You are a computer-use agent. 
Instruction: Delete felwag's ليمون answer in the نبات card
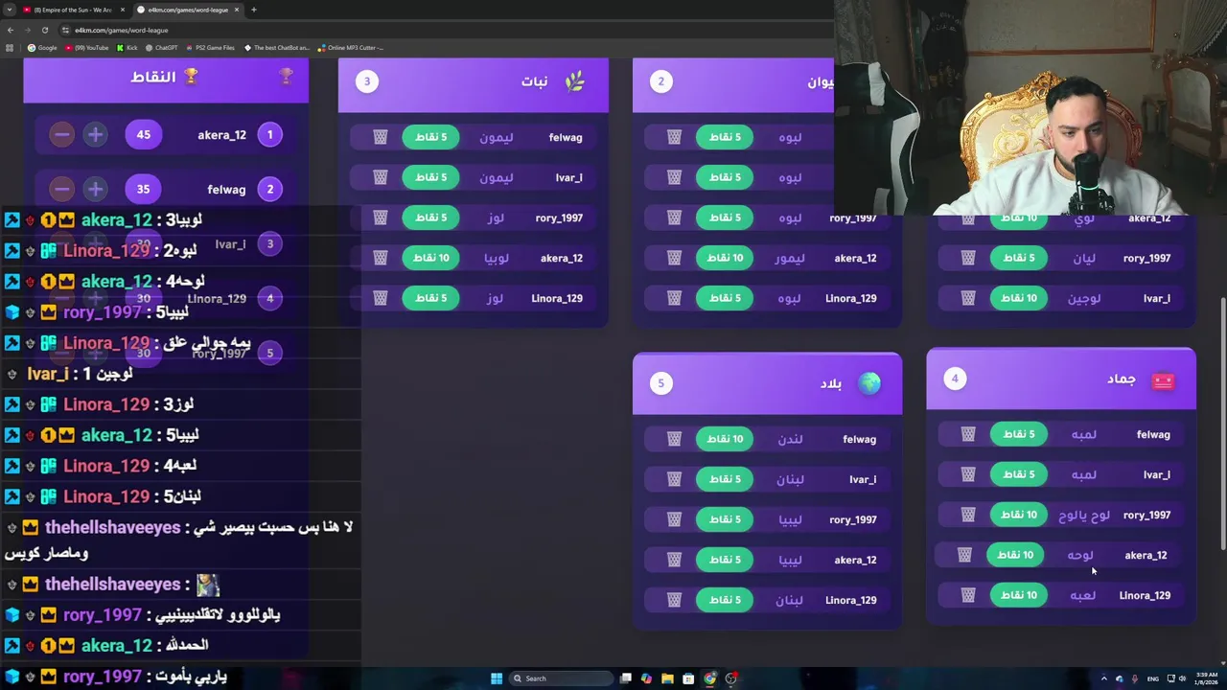(x=381, y=137)
